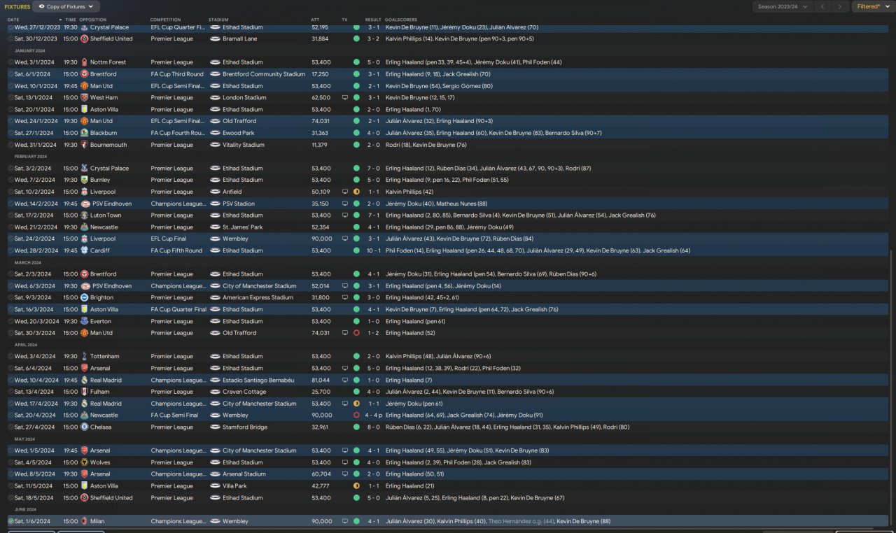Click the loss indicator on the Man Utd 30/3 row
The height and width of the screenshot is (533, 896).
[356, 333]
